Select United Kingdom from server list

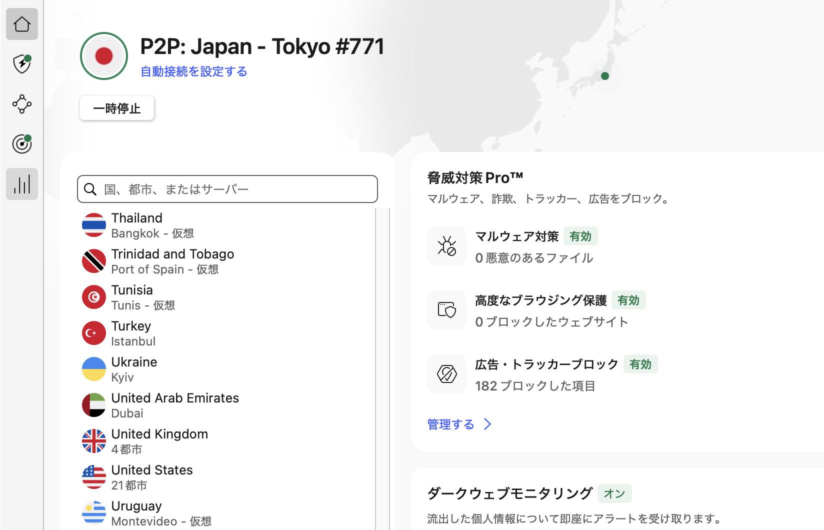(159, 441)
